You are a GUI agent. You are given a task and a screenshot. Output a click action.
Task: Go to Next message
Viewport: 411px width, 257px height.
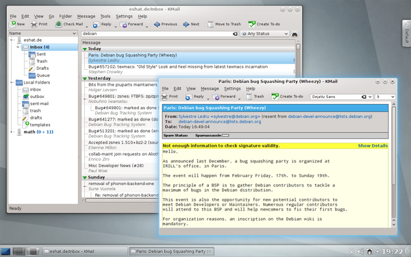191,24
